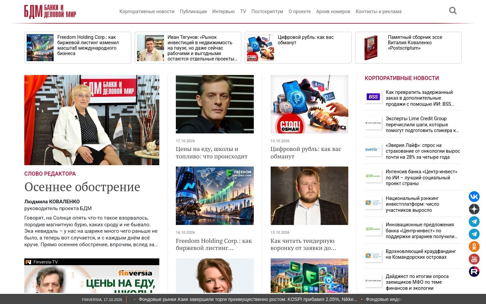Click the Telegram icon directly below Dzen

(474, 222)
